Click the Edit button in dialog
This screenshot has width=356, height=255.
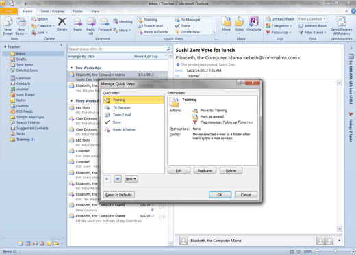tap(179, 170)
